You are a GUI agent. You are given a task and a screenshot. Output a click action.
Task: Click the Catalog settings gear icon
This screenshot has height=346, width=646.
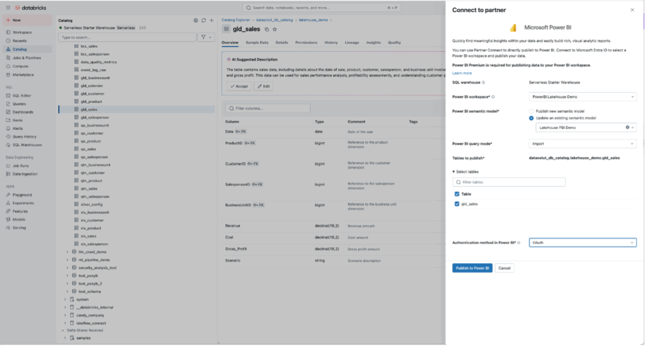coord(196,20)
